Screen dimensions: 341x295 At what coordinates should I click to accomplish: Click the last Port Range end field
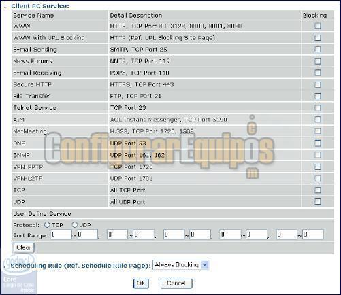pos(313,235)
